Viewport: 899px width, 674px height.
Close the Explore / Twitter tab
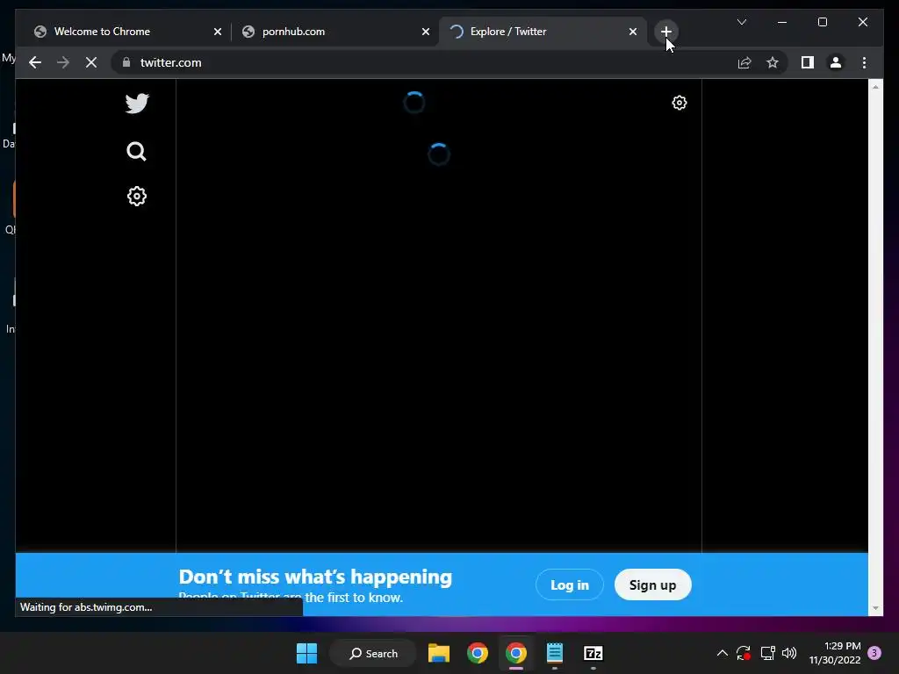tap(632, 32)
